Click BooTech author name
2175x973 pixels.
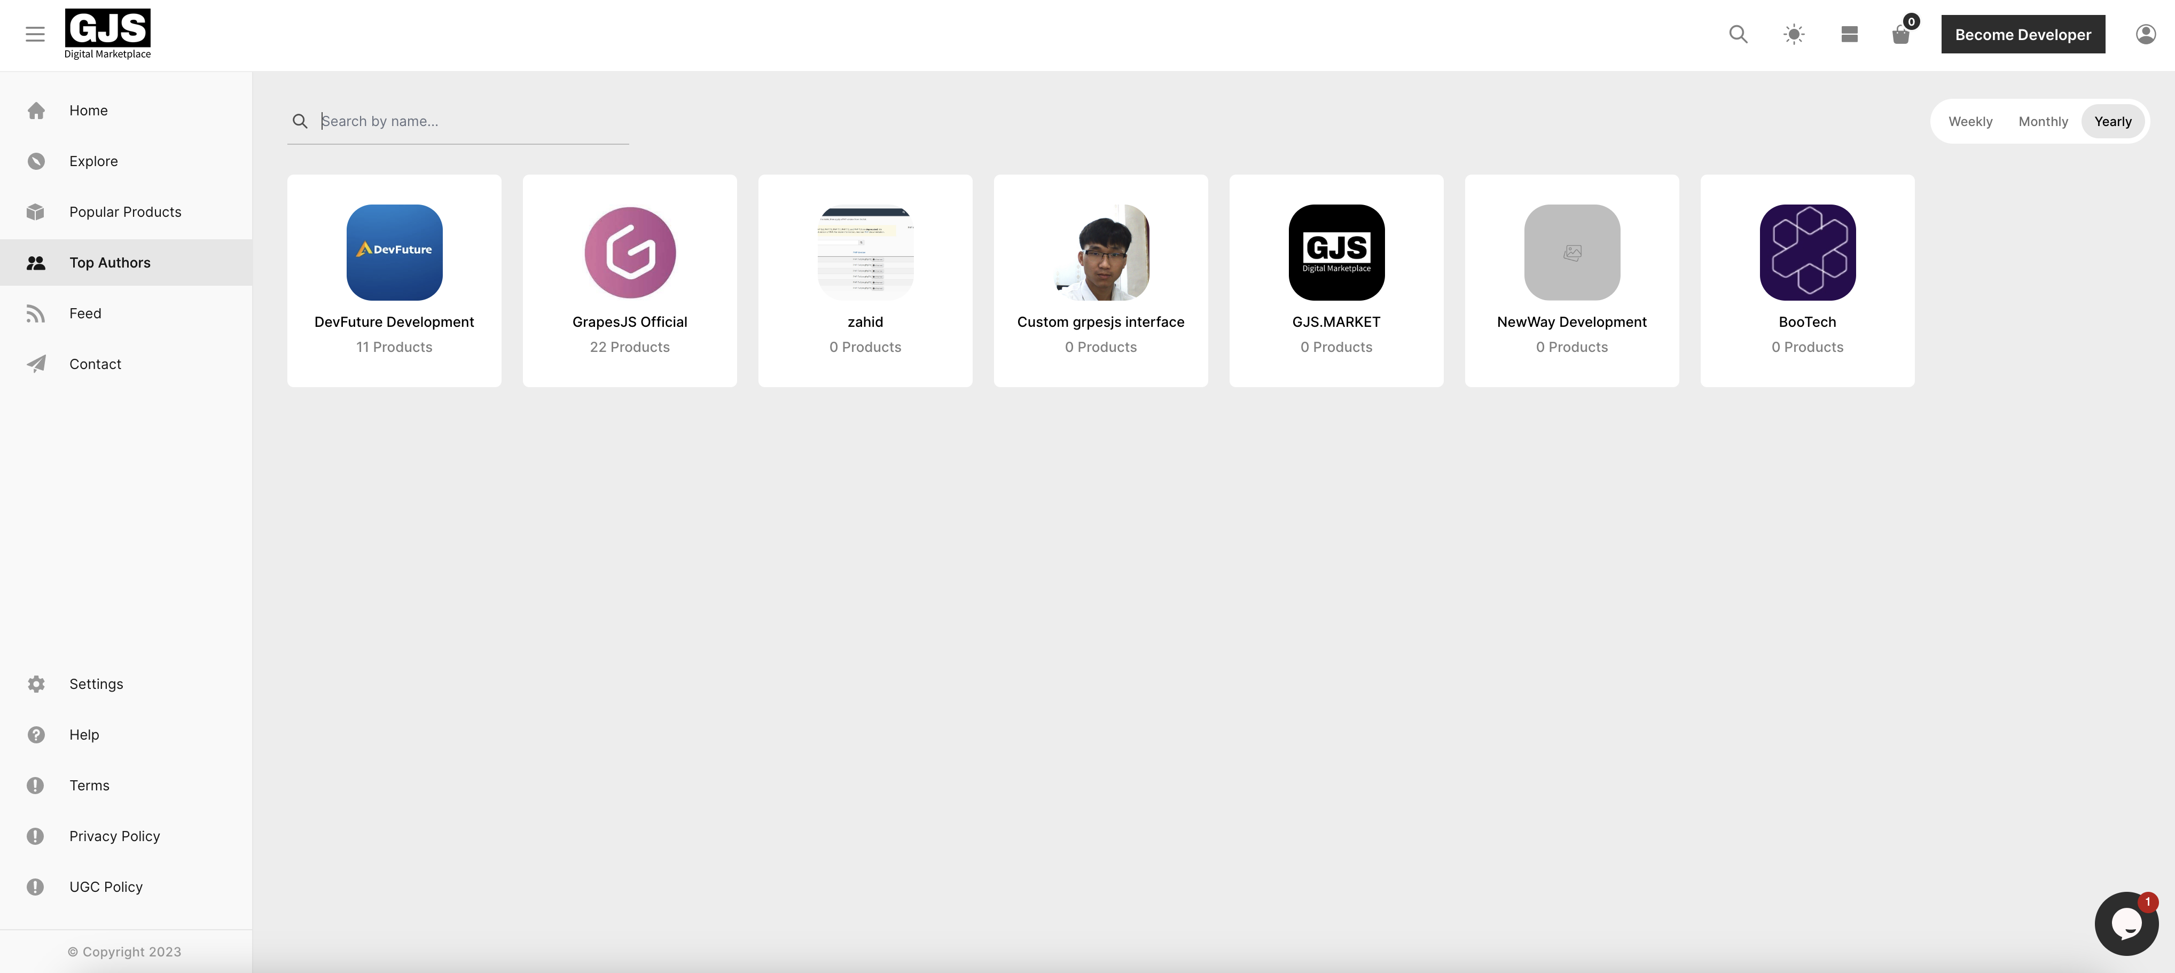[x=1808, y=321]
